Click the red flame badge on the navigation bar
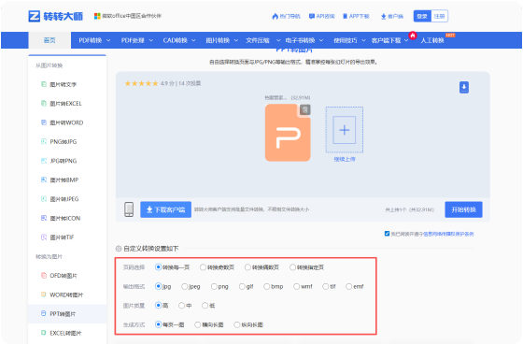Screen dimensions: 523x345 pyautogui.click(x=413, y=36)
